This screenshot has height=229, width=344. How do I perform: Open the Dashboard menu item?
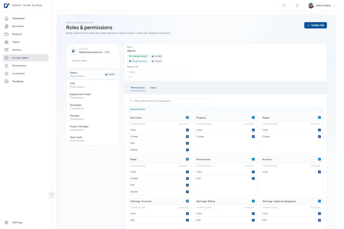tap(26, 18)
